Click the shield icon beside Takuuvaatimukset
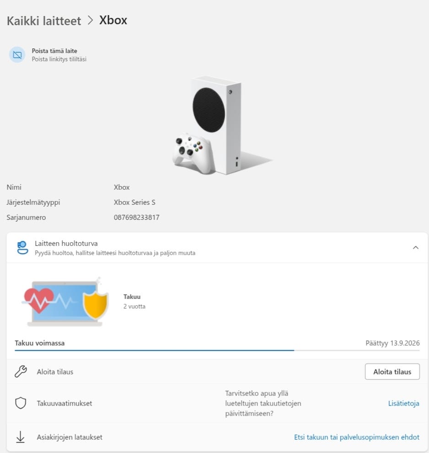This screenshot has width=429, height=453. pos(21,403)
